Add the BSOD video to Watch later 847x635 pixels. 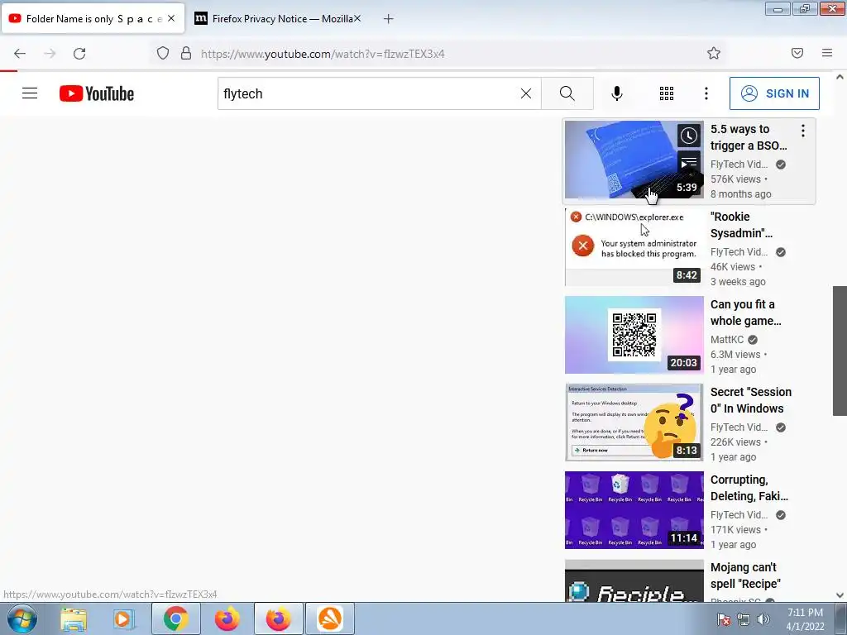coord(689,136)
